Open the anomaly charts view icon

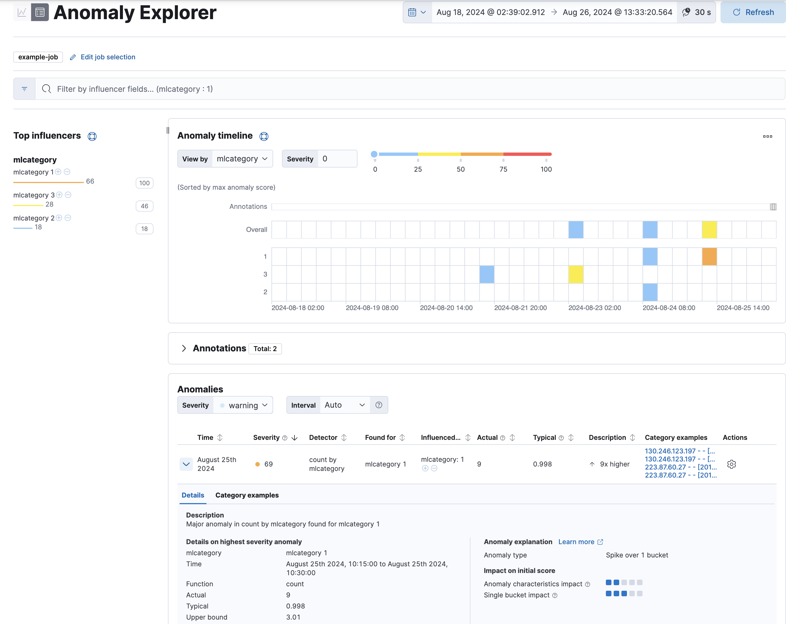coord(22,12)
